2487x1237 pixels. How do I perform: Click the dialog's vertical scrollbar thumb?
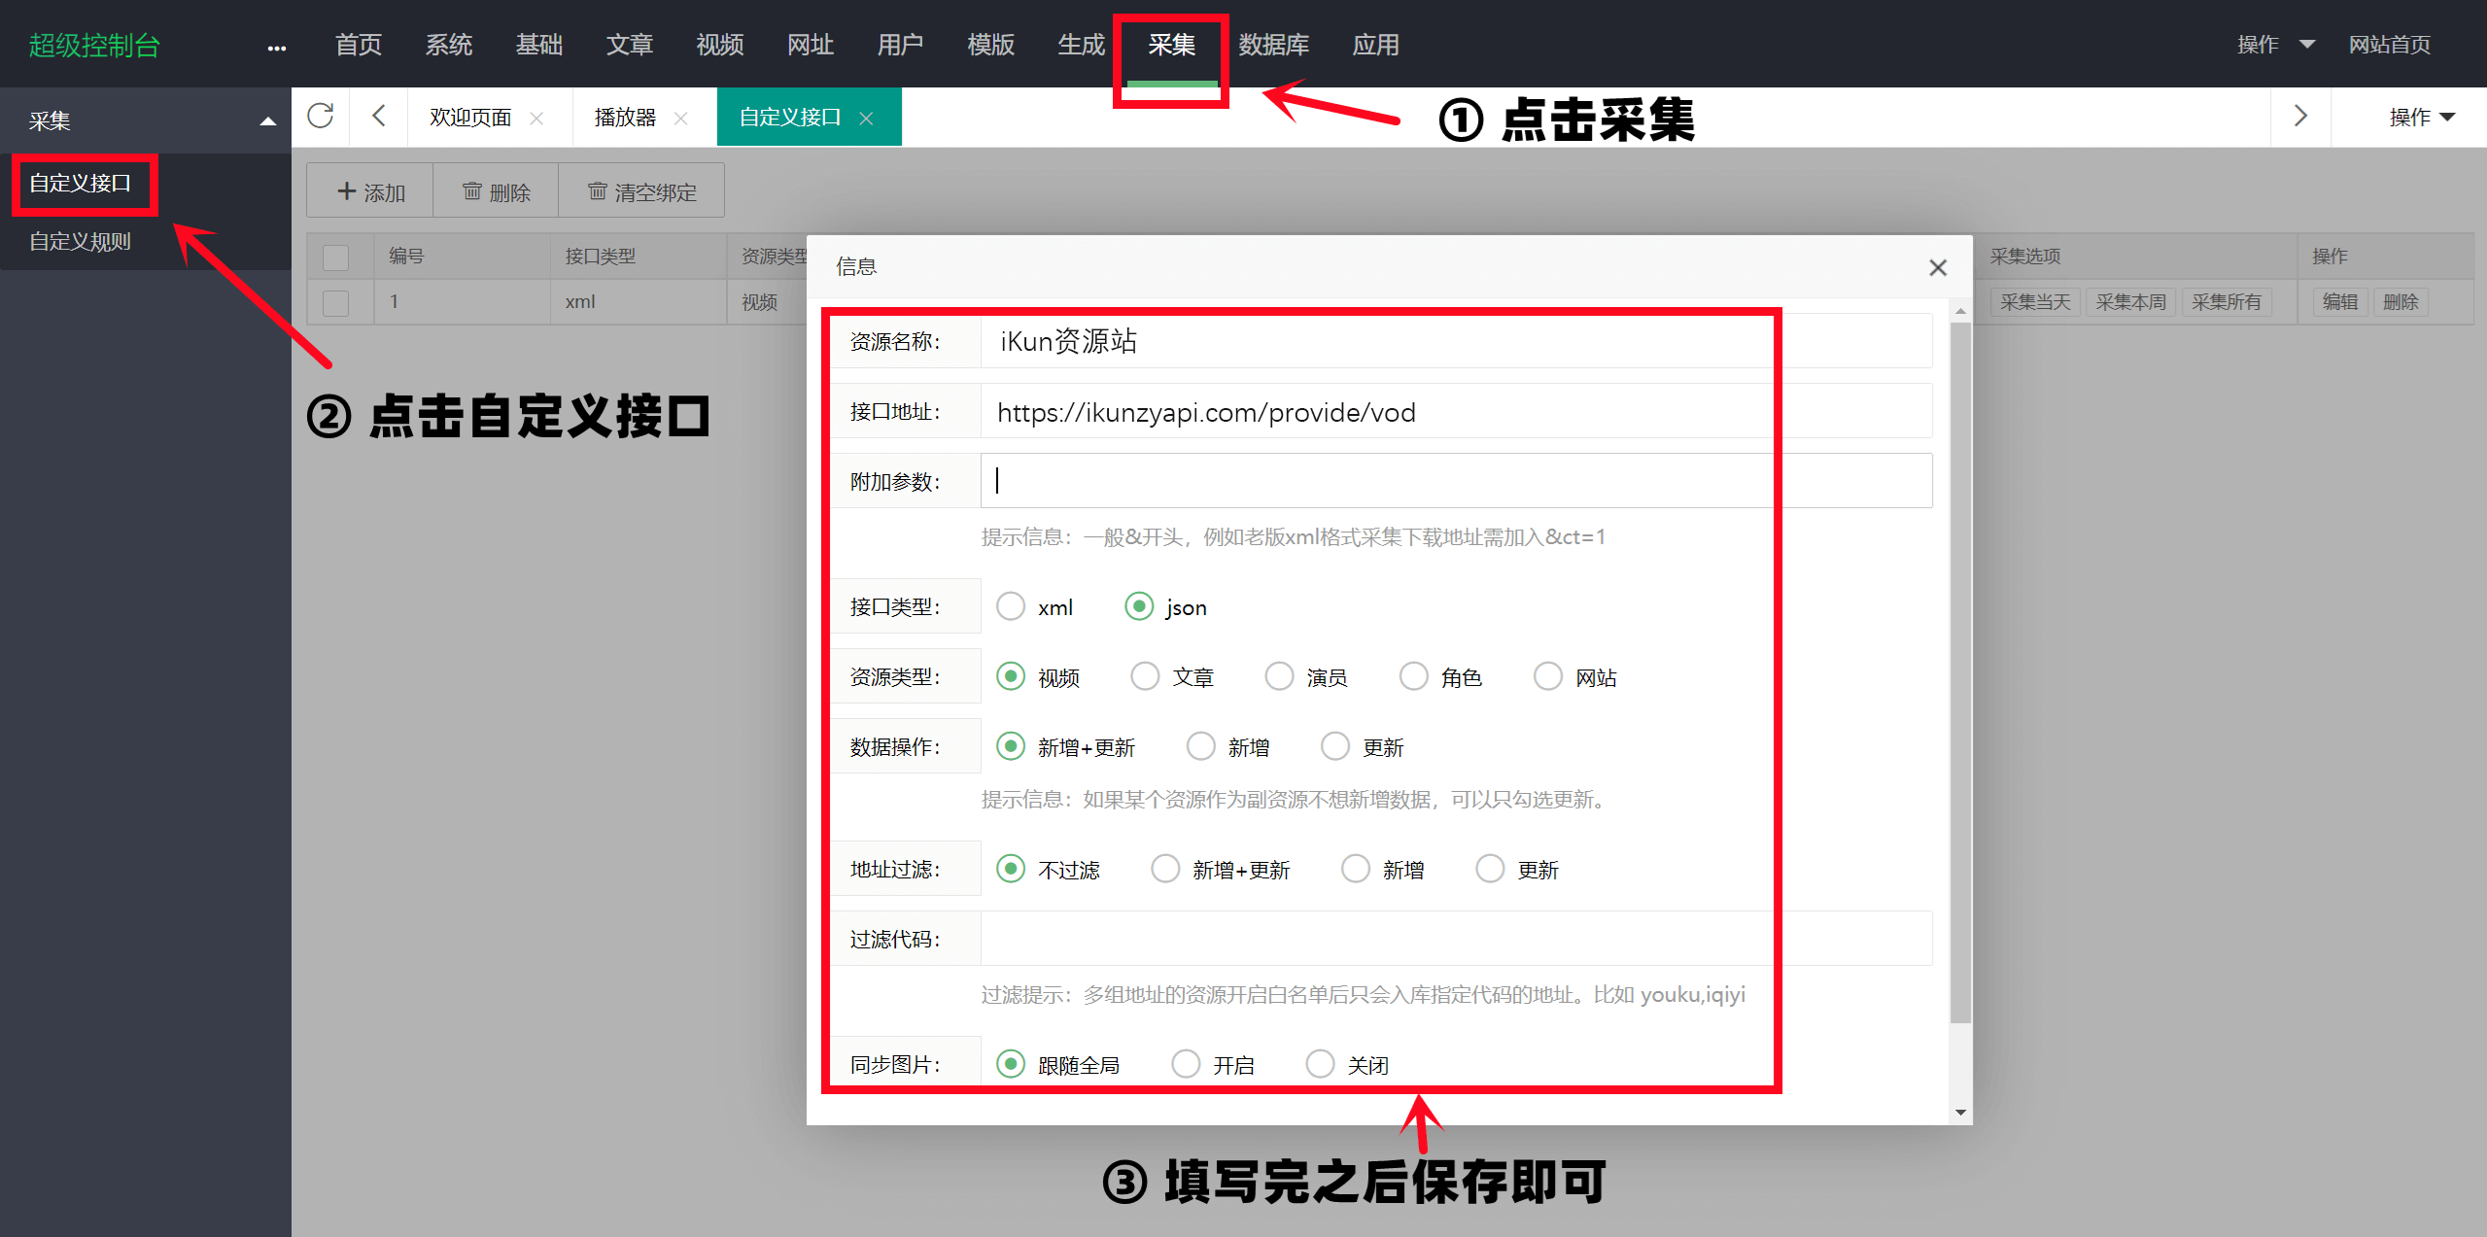[1960, 670]
